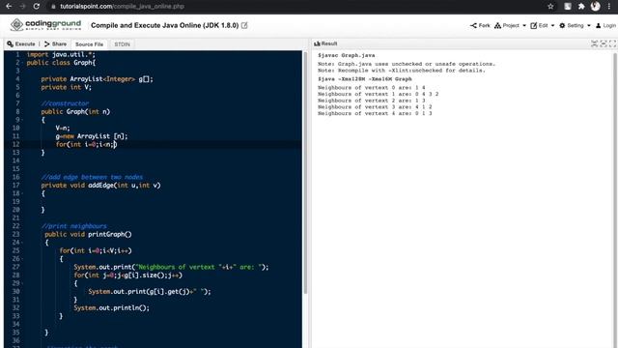Click the code editor vertical scrollbar
The image size is (618, 348).
[305, 174]
